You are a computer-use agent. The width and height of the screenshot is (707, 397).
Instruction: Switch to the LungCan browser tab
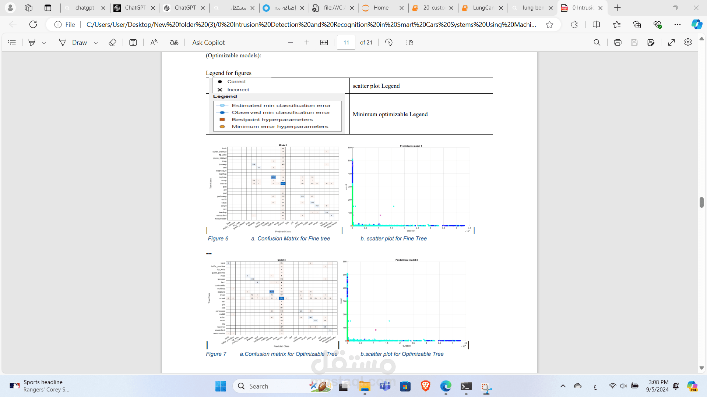click(x=483, y=8)
